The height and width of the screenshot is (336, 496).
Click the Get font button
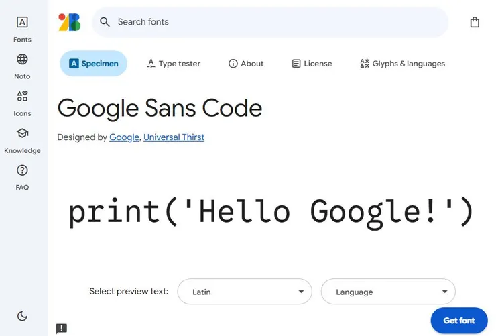point(459,321)
